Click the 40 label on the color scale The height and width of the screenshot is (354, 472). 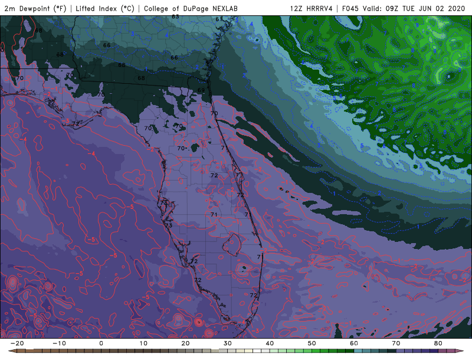tap(270, 343)
